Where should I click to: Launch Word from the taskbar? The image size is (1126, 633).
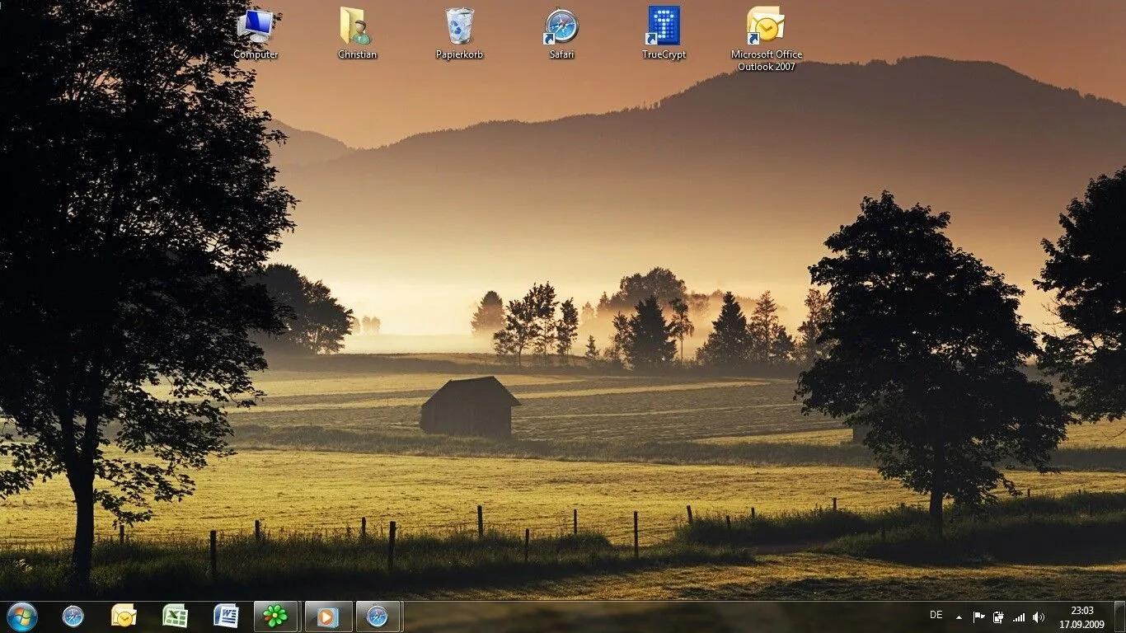pyautogui.click(x=226, y=616)
